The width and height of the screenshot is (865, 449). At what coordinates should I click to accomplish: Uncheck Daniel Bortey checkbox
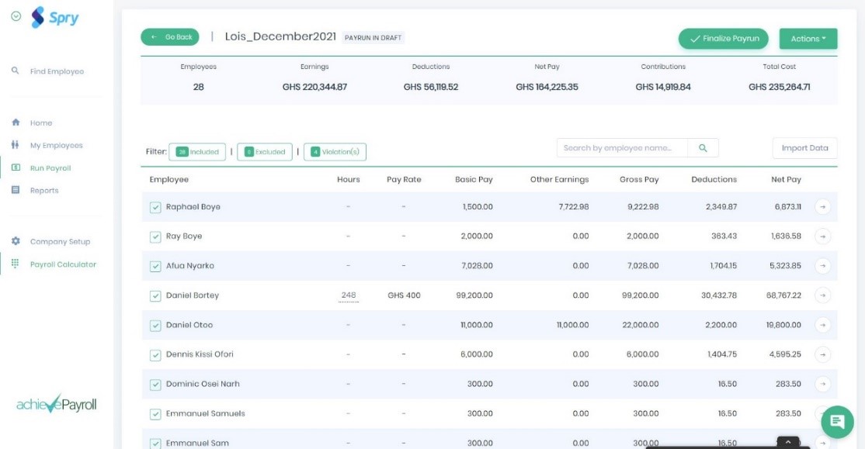[155, 296]
